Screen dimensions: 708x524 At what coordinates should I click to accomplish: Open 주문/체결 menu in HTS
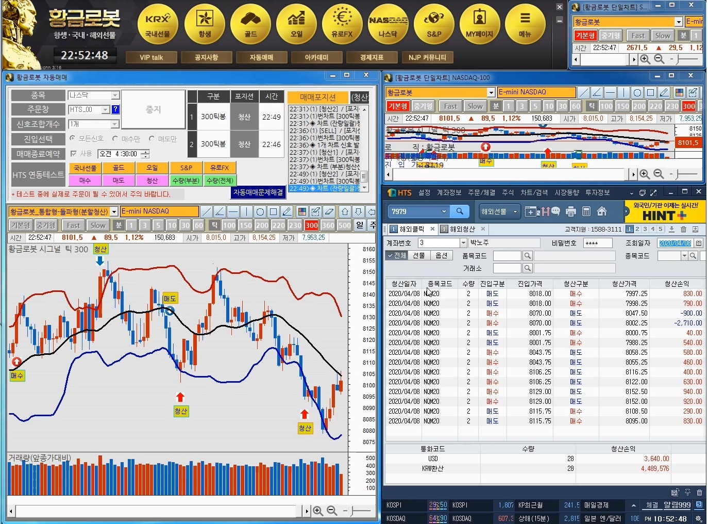481,192
